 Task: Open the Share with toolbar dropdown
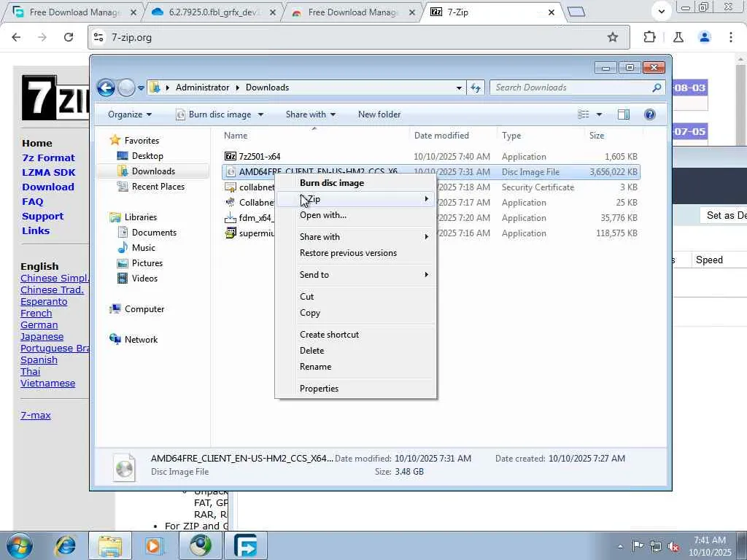coord(311,114)
